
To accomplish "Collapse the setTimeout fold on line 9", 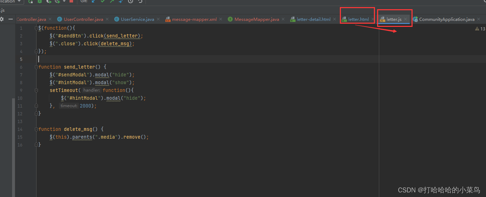I will (x=36, y=90).
